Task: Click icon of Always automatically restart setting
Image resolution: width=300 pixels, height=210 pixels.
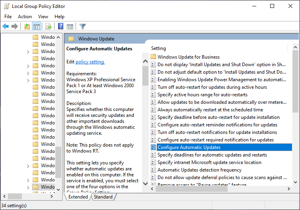Action: tap(153, 110)
